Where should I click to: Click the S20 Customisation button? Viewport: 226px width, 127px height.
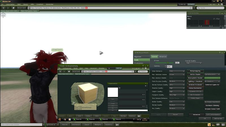[x=213, y=115]
